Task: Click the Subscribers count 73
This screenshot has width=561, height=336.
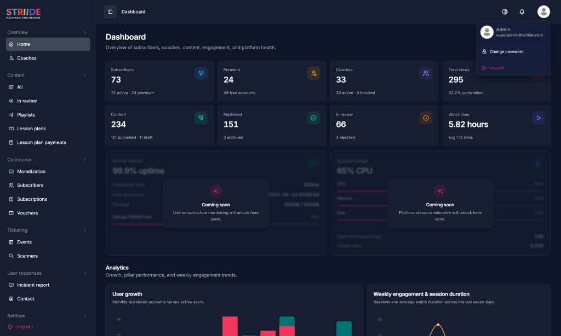Action: click(x=116, y=80)
